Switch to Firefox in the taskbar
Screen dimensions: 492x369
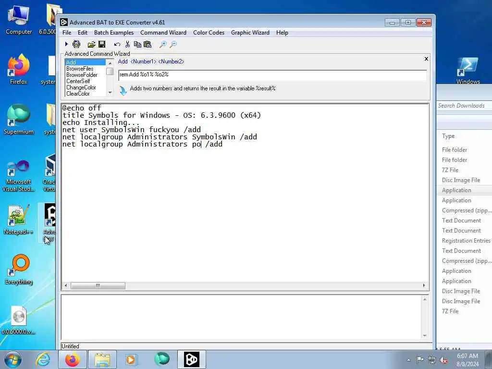pyautogui.click(x=72, y=359)
